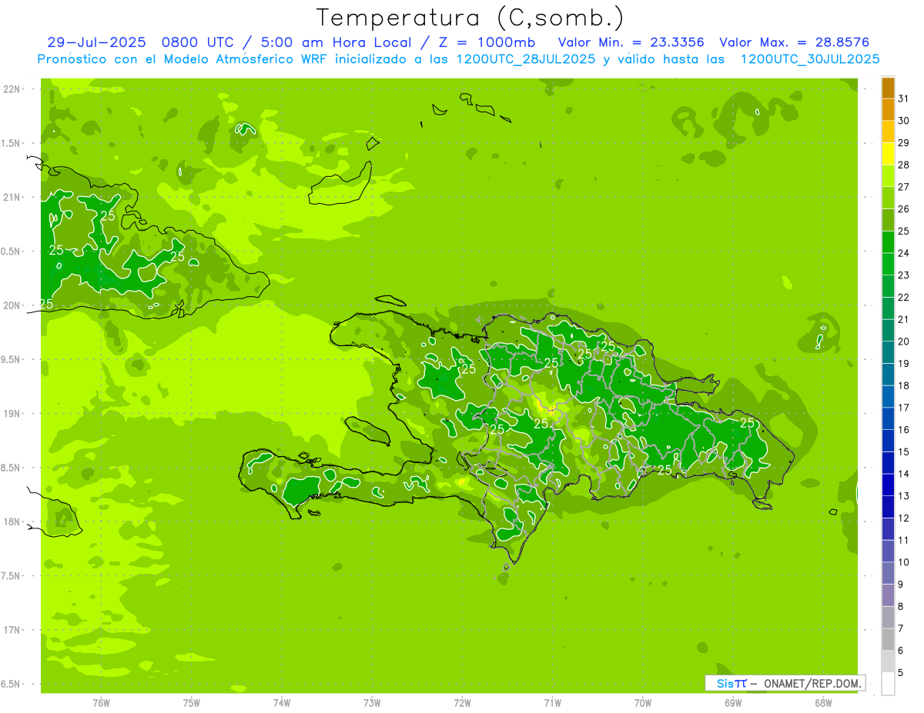Screen dimensions: 924x713
Task: Click the '68W' longitude axis label
Action: 823,703
